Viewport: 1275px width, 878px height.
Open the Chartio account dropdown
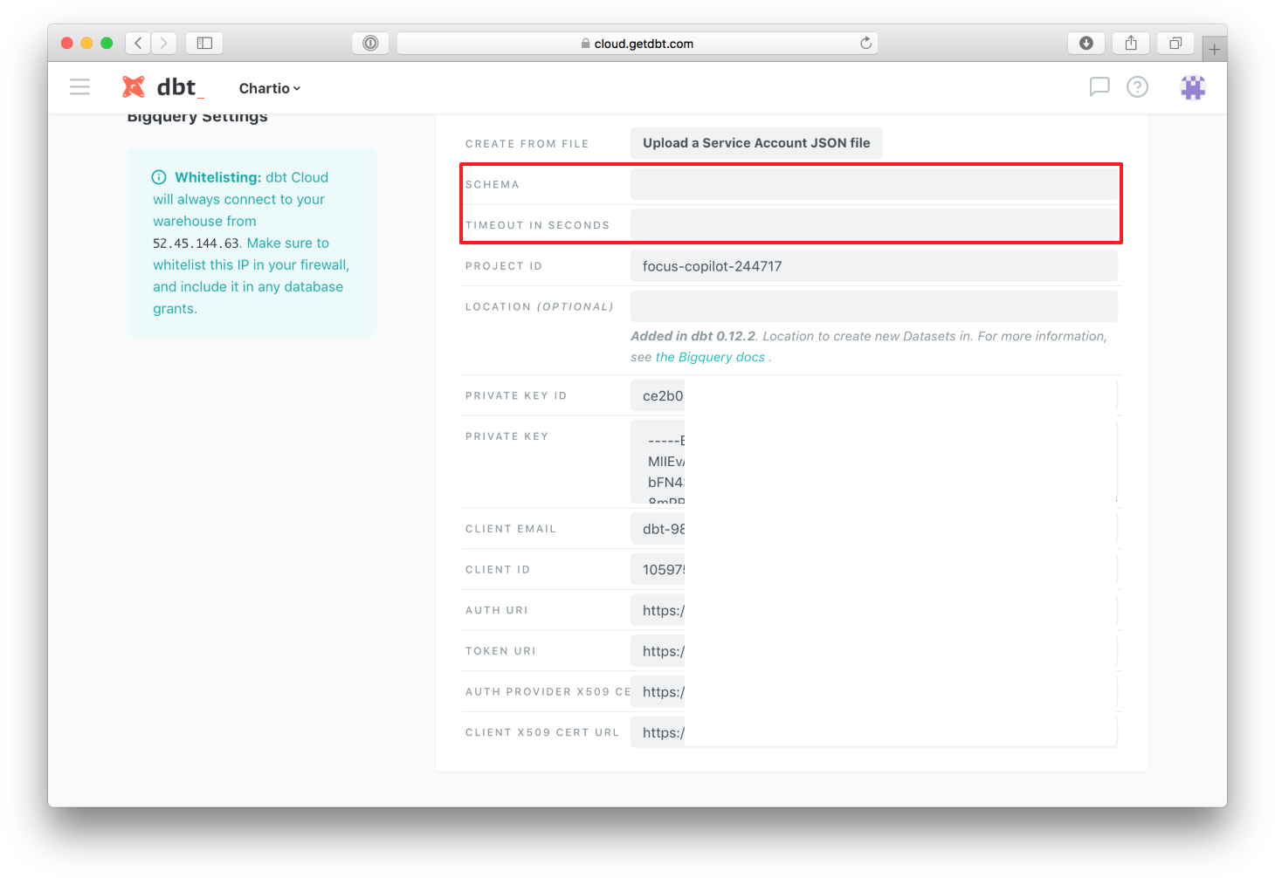pyautogui.click(x=269, y=88)
